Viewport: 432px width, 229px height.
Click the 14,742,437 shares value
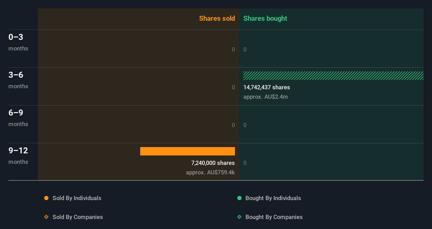pyautogui.click(x=267, y=87)
